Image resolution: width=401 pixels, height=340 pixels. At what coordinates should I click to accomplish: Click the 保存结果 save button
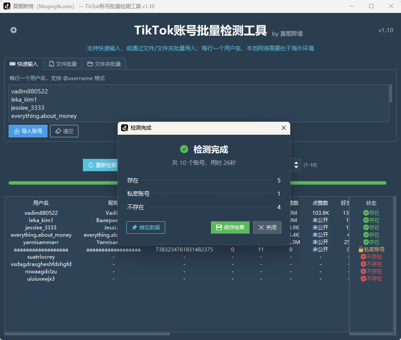click(x=230, y=227)
